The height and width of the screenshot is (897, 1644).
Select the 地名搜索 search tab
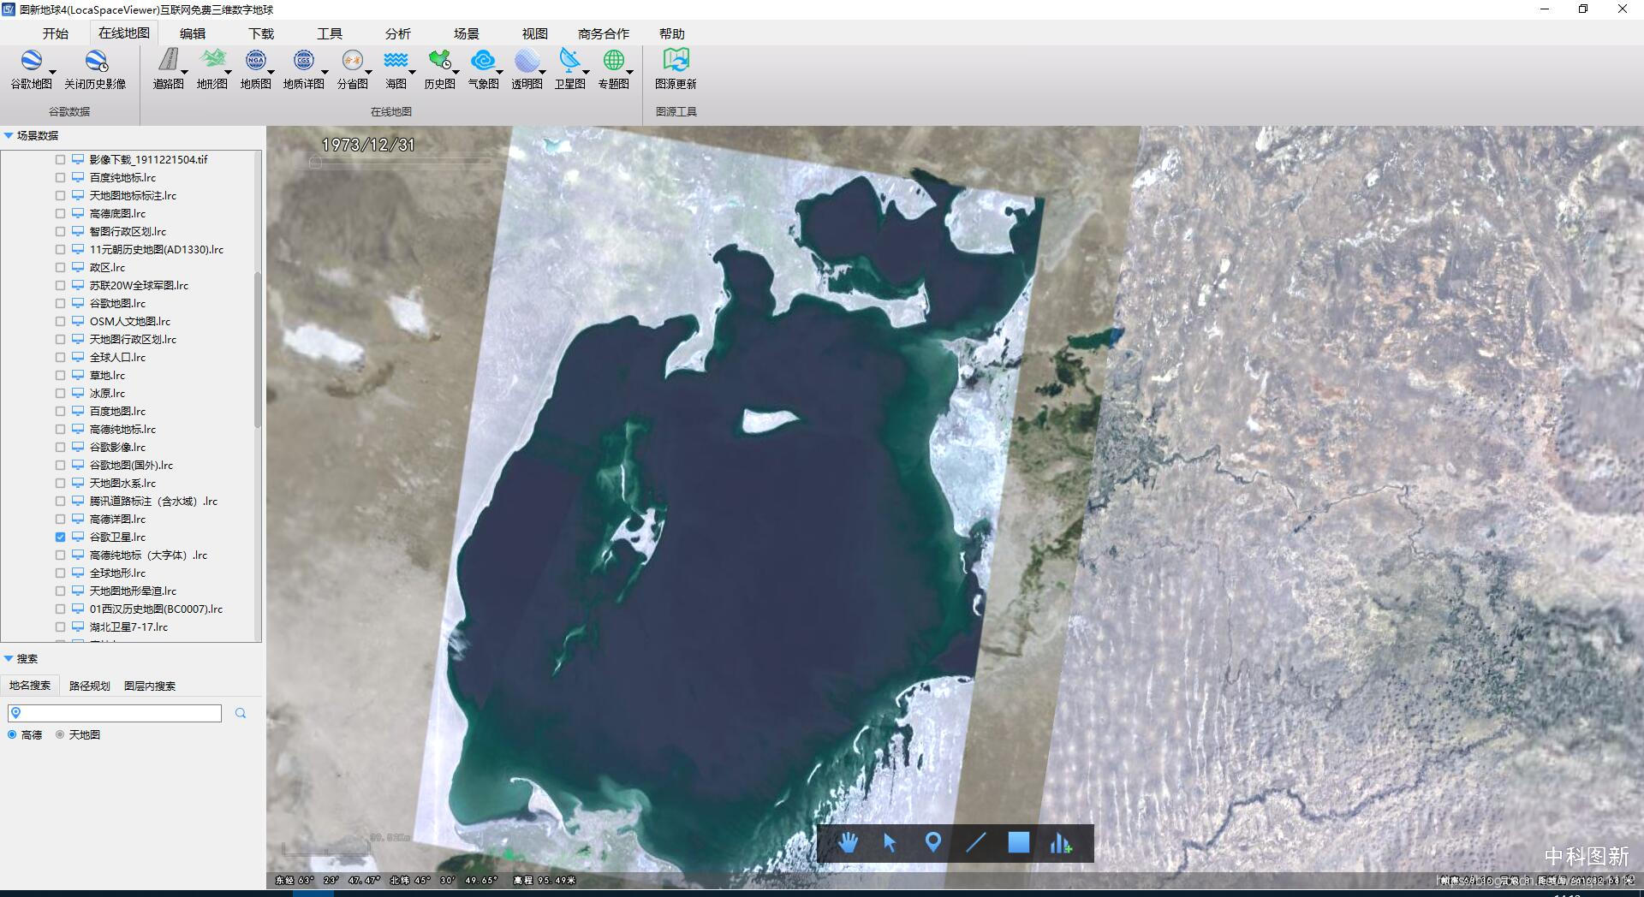click(x=30, y=686)
